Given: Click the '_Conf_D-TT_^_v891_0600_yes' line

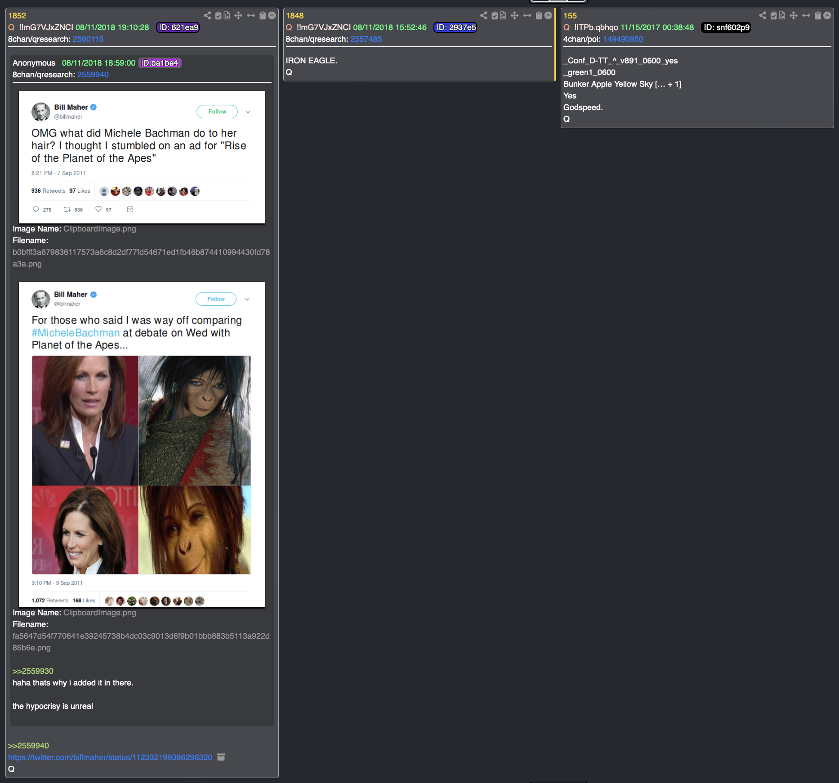Looking at the screenshot, I should [620, 61].
